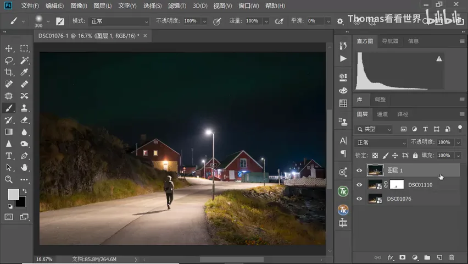The height and width of the screenshot is (264, 468).
Task: Toggle Quick Mask mode
Action: pos(9,217)
